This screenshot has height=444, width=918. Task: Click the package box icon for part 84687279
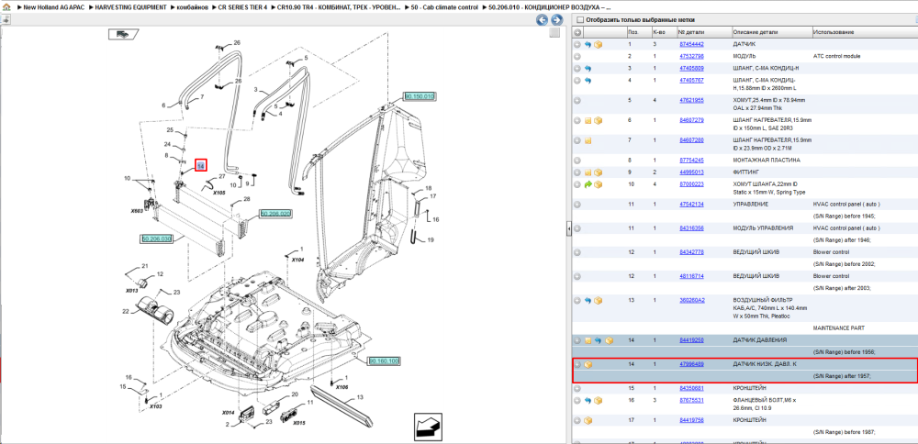tap(598, 120)
